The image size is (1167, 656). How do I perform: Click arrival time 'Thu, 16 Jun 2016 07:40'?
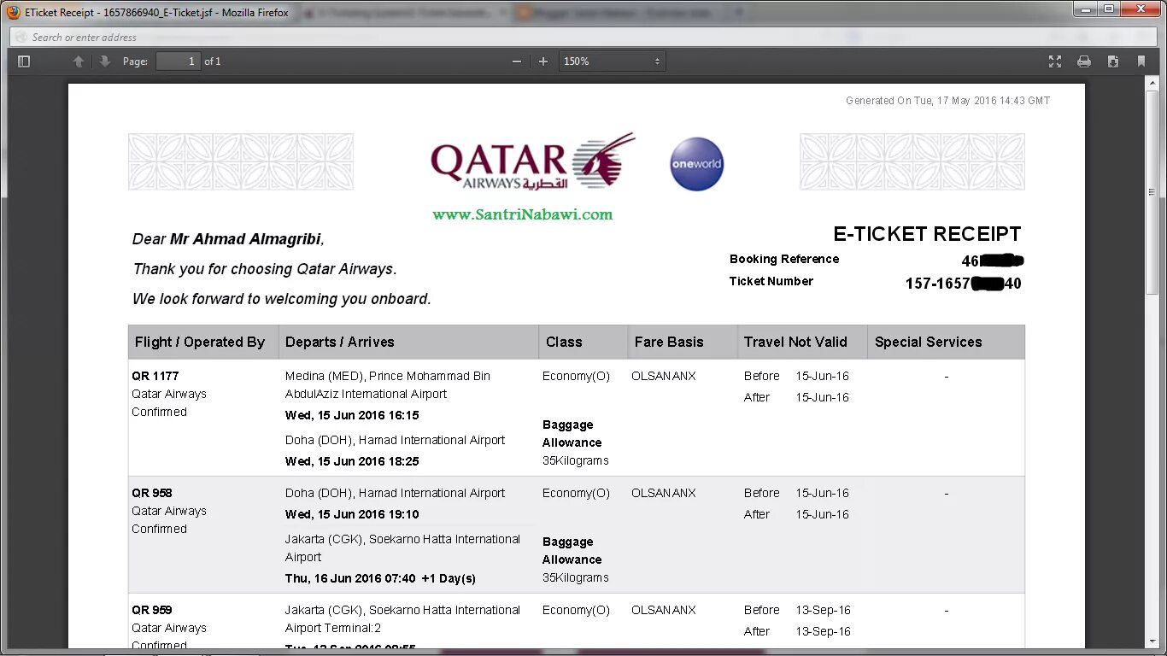coord(350,578)
